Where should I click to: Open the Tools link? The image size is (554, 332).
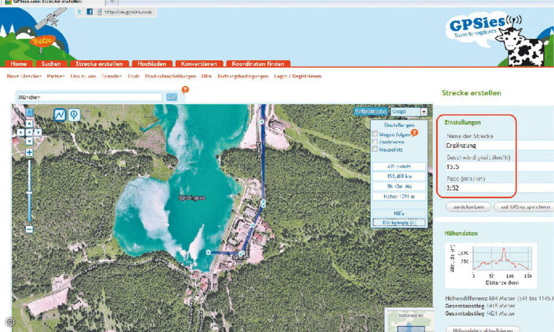133,76
